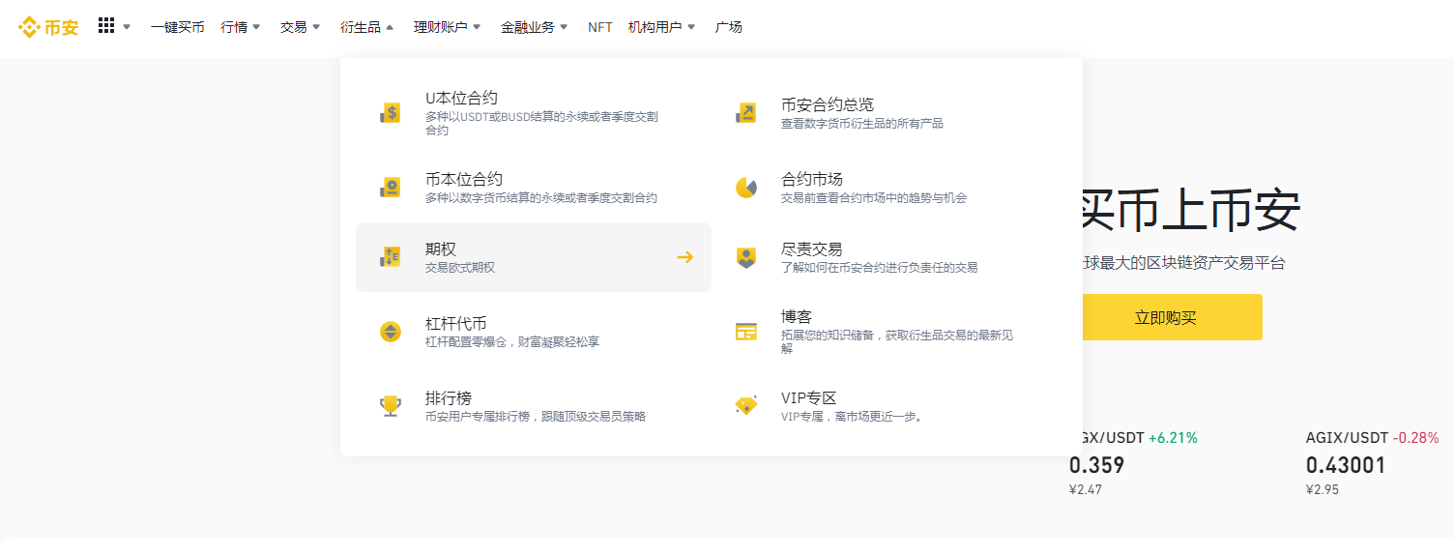The image size is (1454, 556).
Task: Click the 尽责交易 person icon
Action: (x=746, y=257)
